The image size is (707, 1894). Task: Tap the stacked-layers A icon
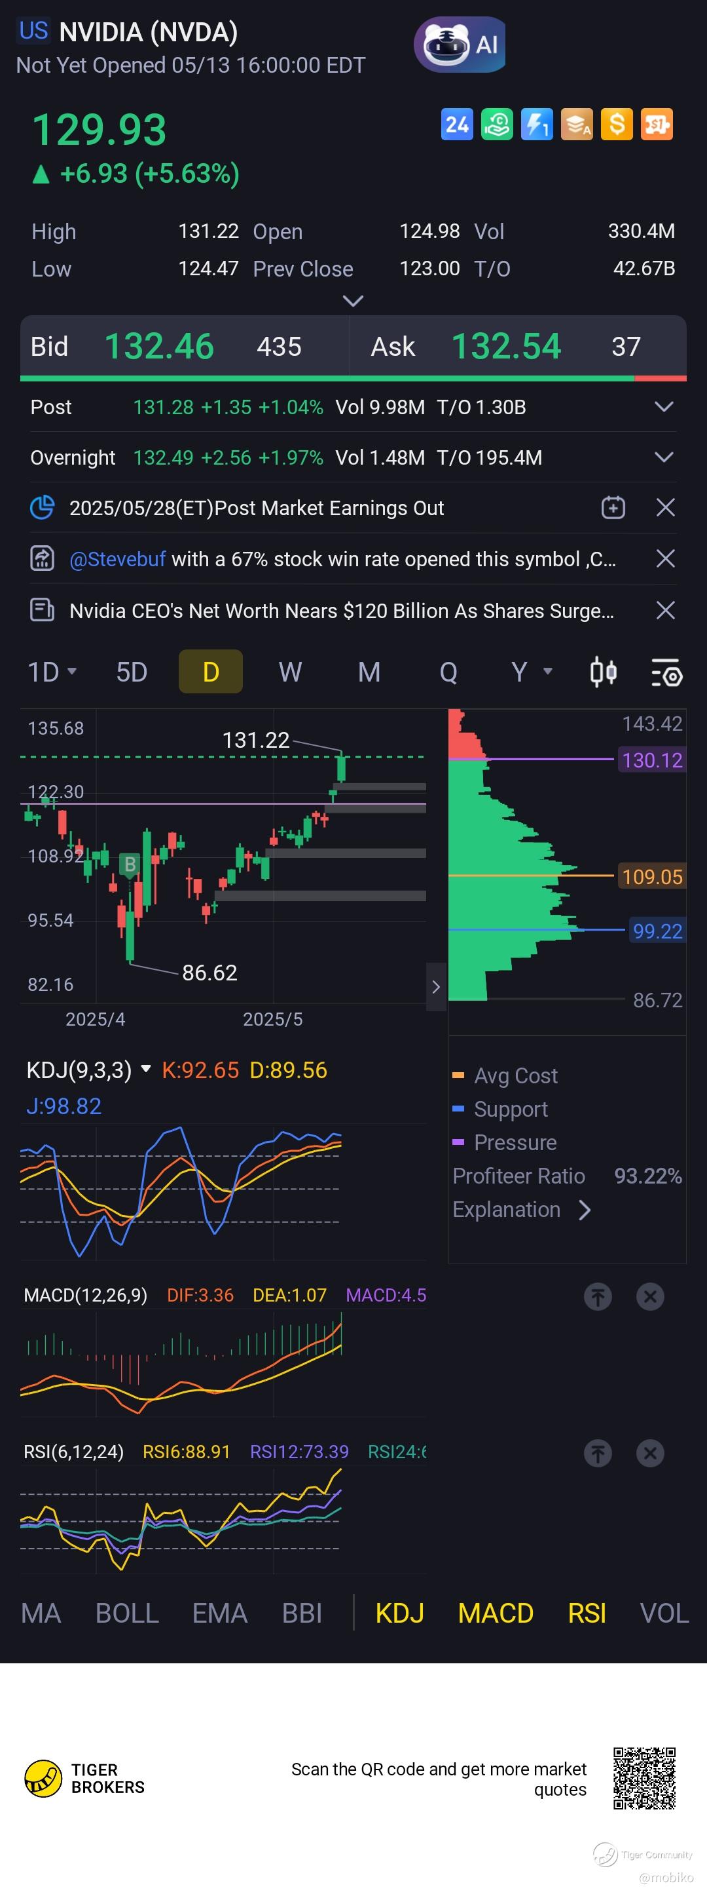[577, 125]
